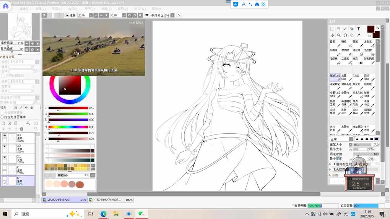Toggle the 选择 selection visibility eye
This screenshot has height=219, width=390.
(x=67, y=15)
